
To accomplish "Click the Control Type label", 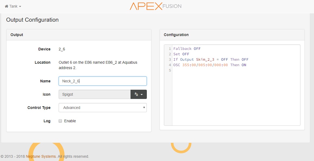I will [x=39, y=108].
